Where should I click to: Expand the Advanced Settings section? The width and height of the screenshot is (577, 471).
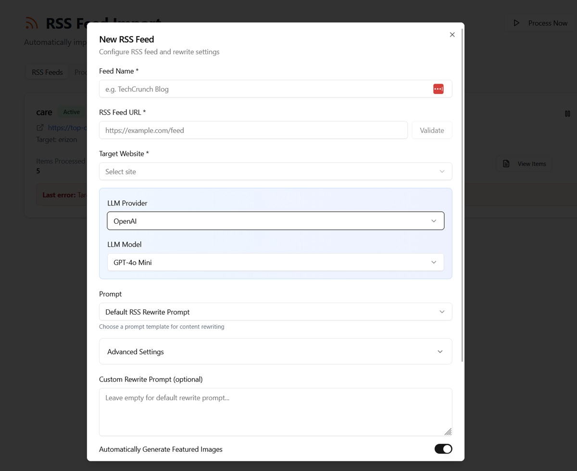pos(275,351)
